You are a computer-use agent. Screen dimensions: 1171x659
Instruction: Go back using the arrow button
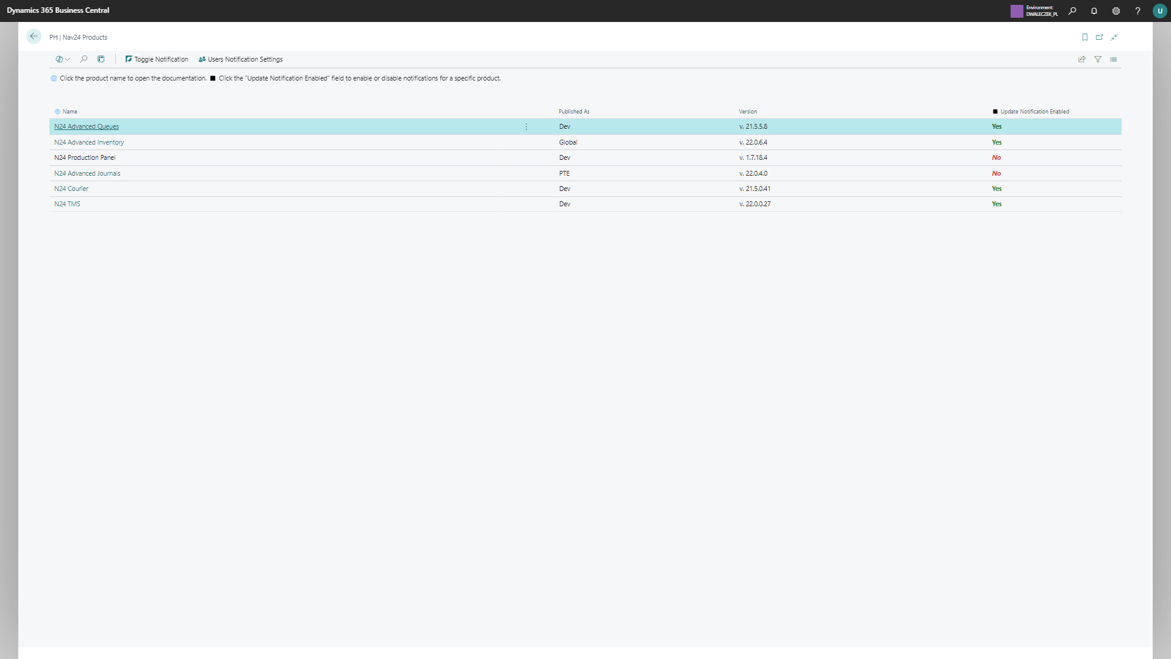34,37
